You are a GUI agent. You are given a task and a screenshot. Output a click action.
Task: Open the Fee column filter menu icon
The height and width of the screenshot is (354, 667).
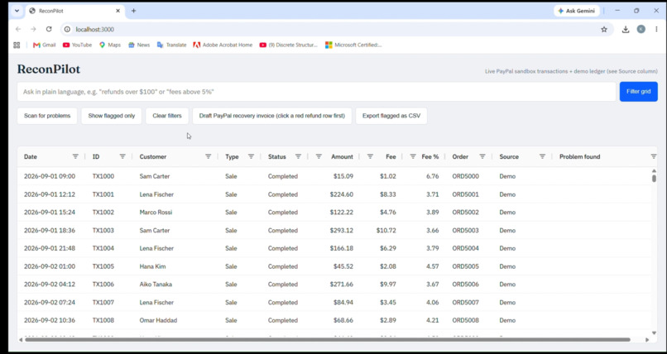point(370,156)
